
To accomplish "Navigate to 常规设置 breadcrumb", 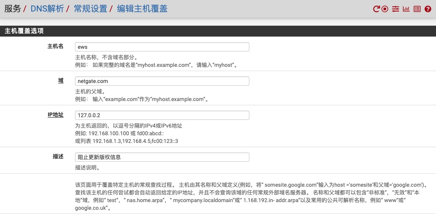I will (90, 9).
